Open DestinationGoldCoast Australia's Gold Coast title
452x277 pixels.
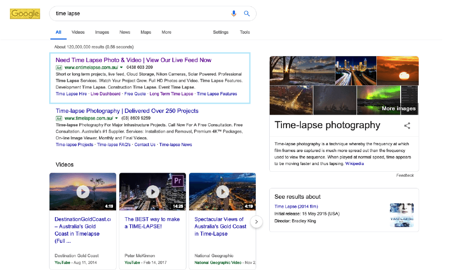(x=83, y=230)
